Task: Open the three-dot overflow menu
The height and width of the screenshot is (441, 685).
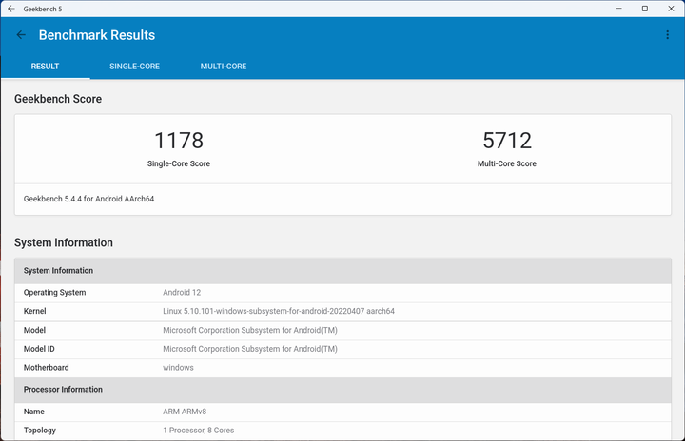Action: coord(667,35)
